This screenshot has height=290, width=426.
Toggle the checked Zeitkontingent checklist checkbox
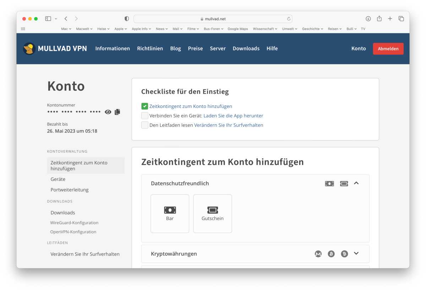tap(144, 106)
